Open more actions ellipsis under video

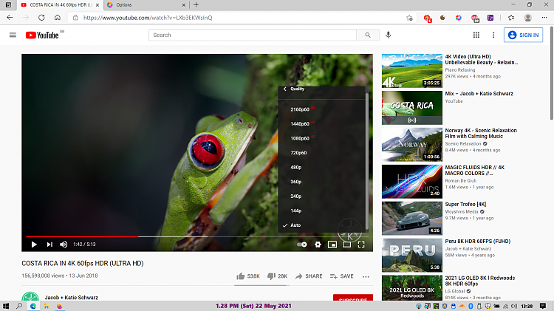point(366,276)
